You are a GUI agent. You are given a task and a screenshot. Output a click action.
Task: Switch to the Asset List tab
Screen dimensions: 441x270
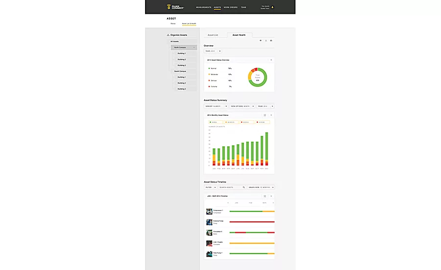tap(213, 35)
